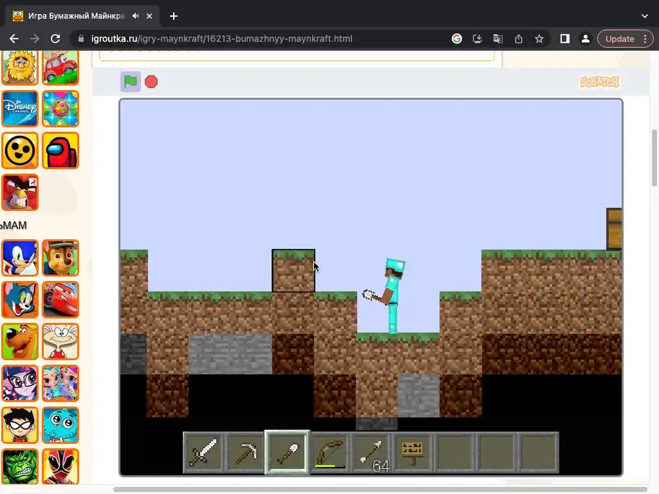Bookmark this page with the star icon
Viewport: 659px width, 494px height.
point(539,39)
